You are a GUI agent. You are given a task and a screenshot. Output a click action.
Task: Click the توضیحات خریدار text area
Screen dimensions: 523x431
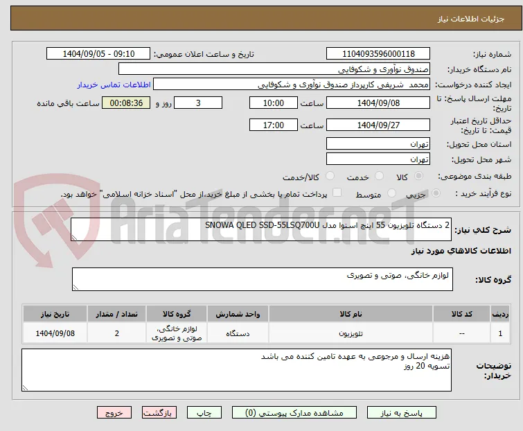coord(236,370)
